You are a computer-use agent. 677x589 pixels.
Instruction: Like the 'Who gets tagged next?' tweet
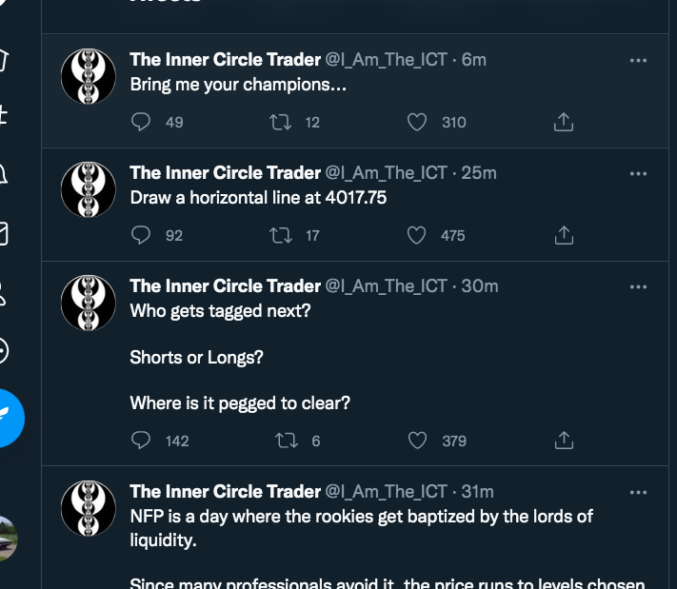pyautogui.click(x=416, y=441)
